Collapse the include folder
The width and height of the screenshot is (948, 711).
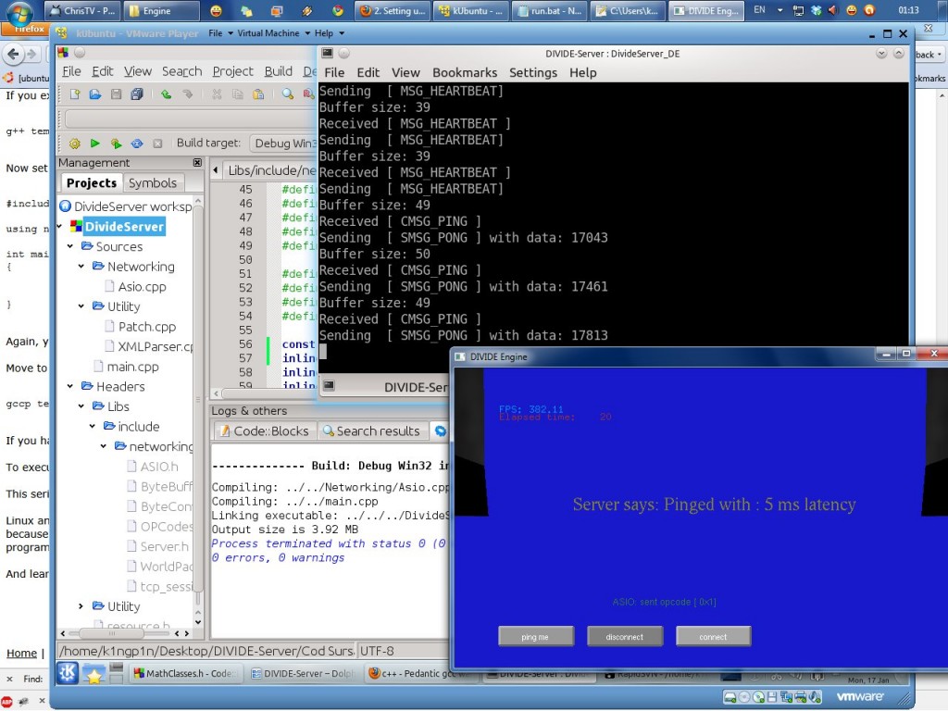coord(93,426)
